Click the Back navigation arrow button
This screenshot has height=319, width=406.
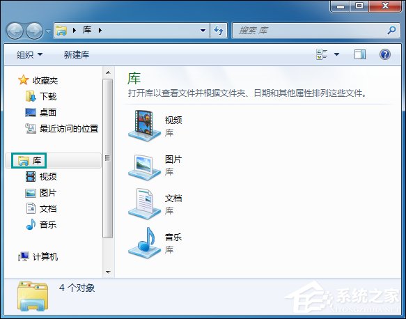click(x=15, y=31)
